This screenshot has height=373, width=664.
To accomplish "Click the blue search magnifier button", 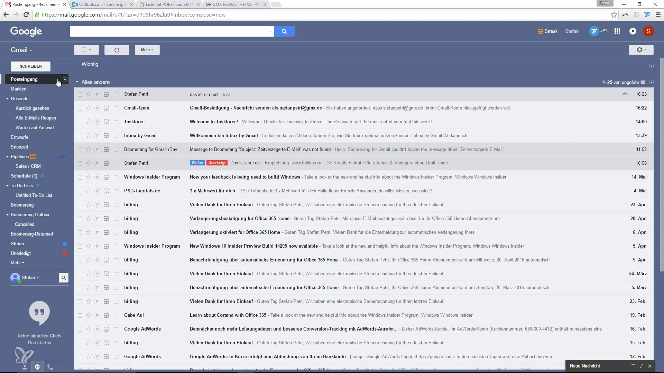I will click(284, 31).
